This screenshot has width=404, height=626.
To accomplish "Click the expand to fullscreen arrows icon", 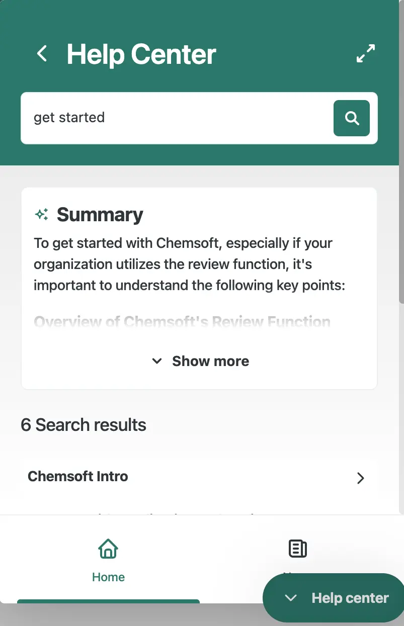I will 365,53.
